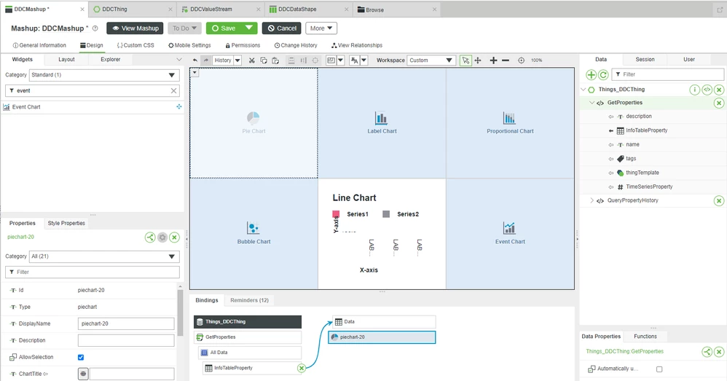Remove Things_DDCThing with its green X
Viewport: 727px width, 381px height.
click(x=719, y=90)
